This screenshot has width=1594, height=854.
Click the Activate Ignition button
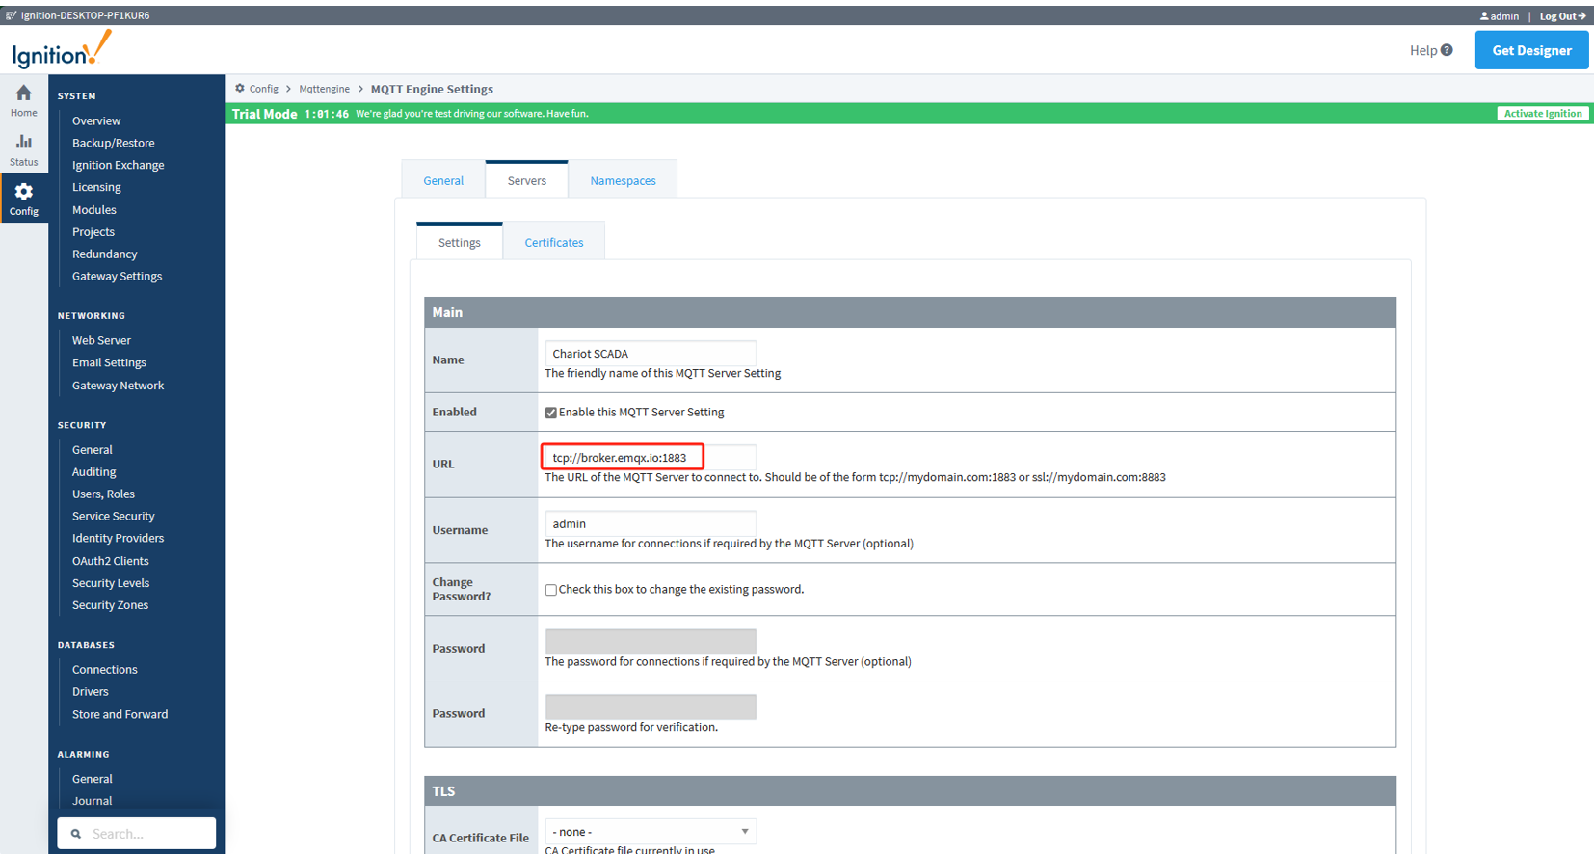click(1543, 113)
